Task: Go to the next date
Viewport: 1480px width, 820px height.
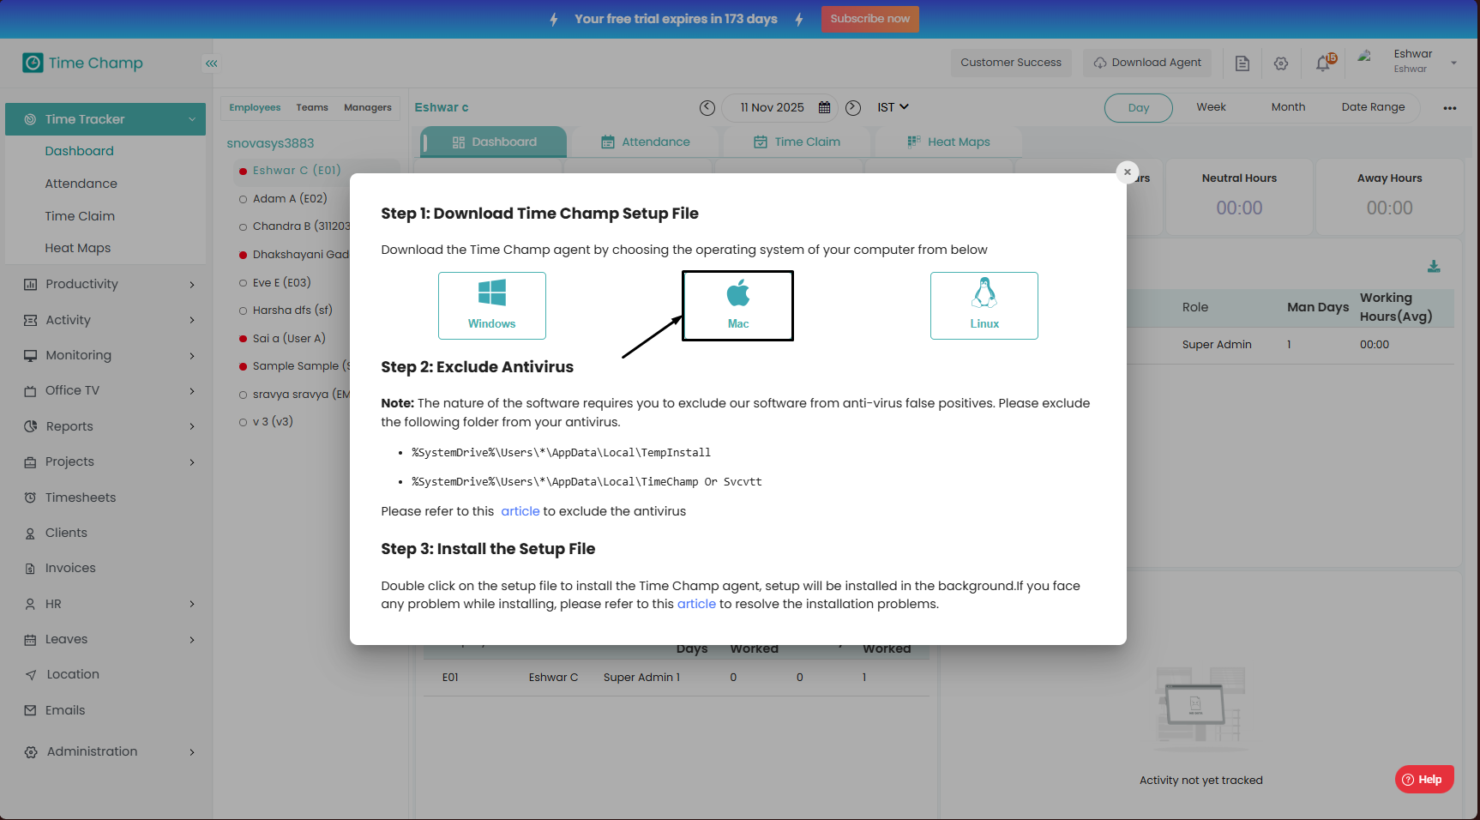Action: tap(853, 107)
